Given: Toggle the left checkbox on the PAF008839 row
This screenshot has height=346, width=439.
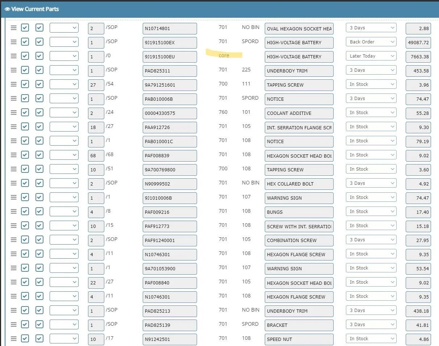Looking at the screenshot, I should 25,155.
